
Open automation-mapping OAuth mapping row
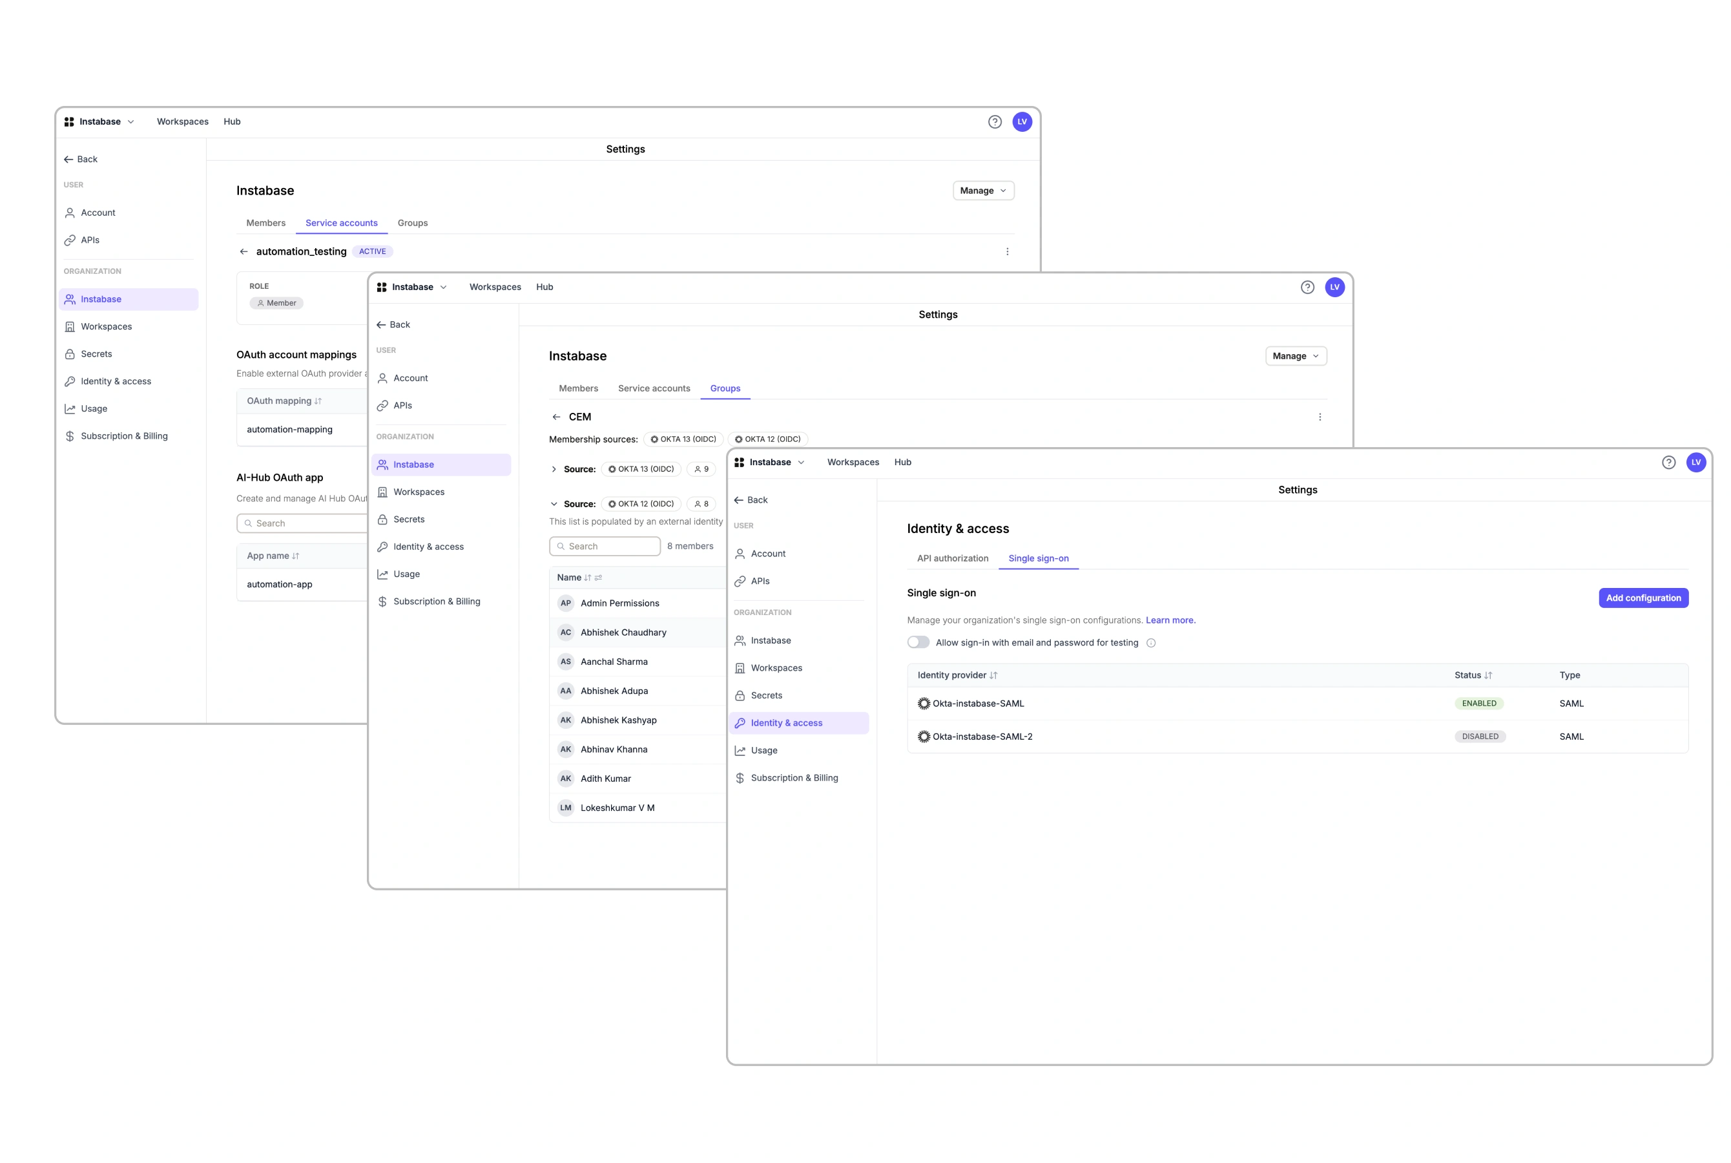click(x=302, y=430)
